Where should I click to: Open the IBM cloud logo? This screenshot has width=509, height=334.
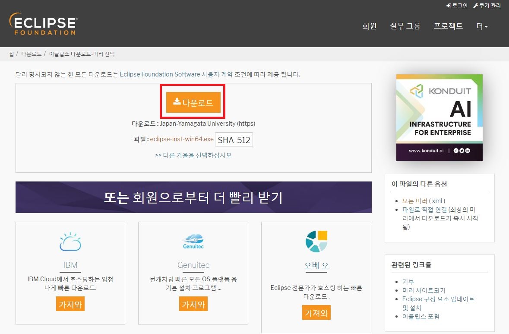tap(70, 242)
